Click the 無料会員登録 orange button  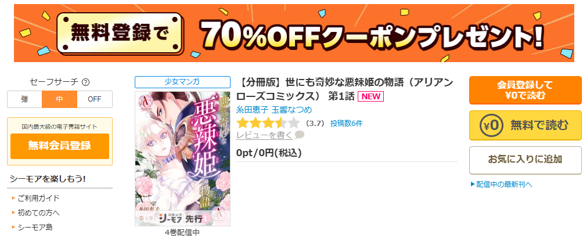click(x=59, y=146)
